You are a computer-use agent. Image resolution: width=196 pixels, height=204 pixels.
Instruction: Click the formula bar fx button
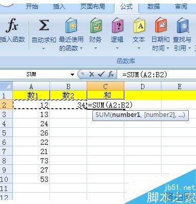coord(111,74)
